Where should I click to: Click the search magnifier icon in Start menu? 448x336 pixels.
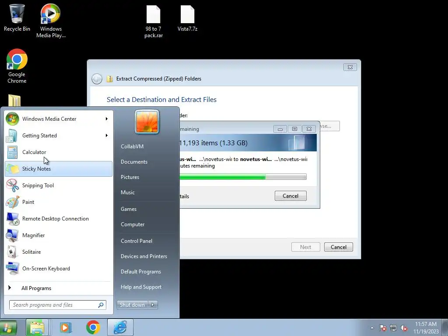[101, 305]
